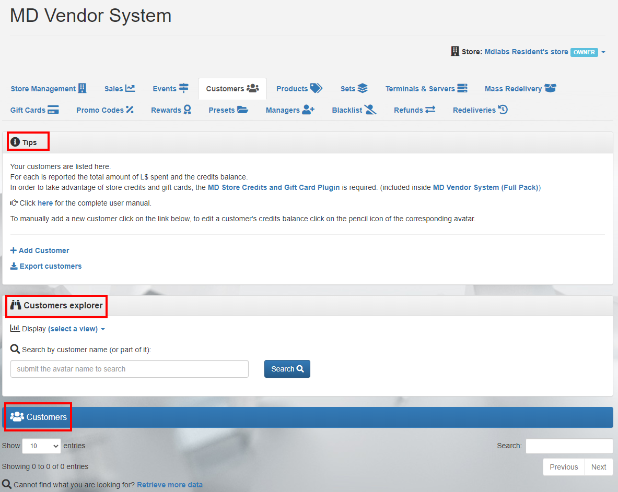Click the add-user icon beside Managers
The image size is (618, 492).
(x=308, y=110)
